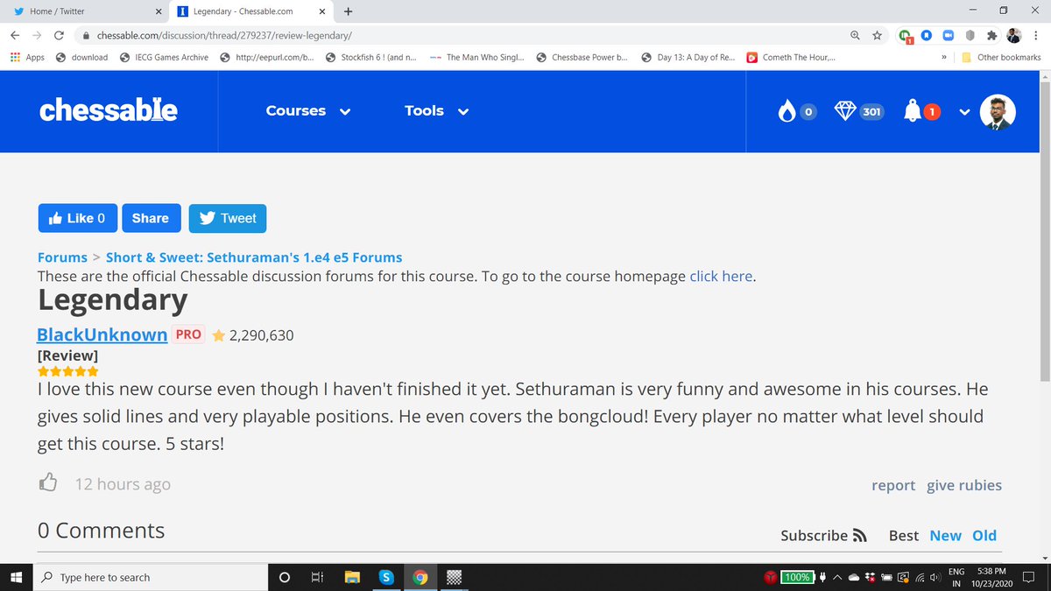Sort comments by Old
This screenshot has height=591, width=1051.
(x=984, y=535)
